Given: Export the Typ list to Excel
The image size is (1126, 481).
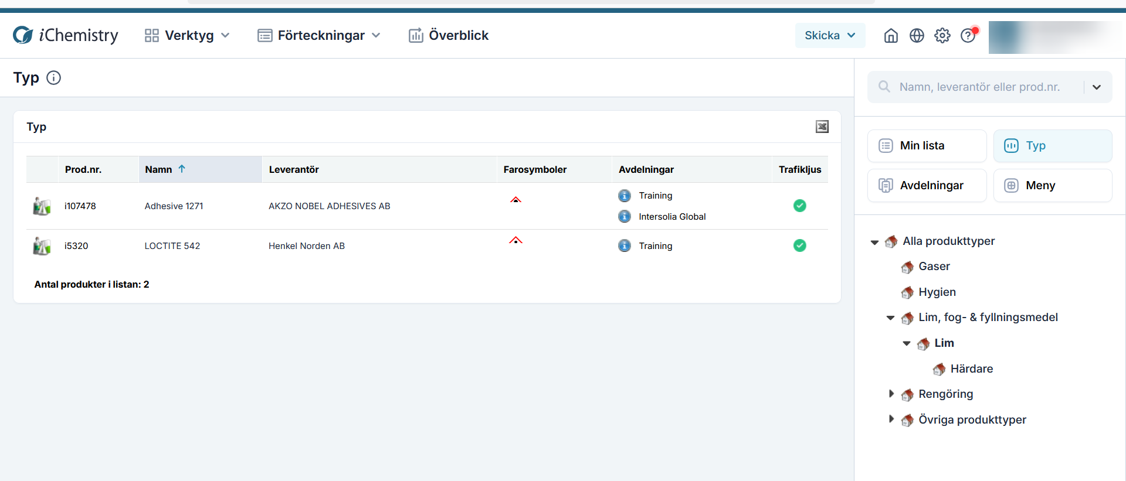Looking at the screenshot, I should click(822, 127).
